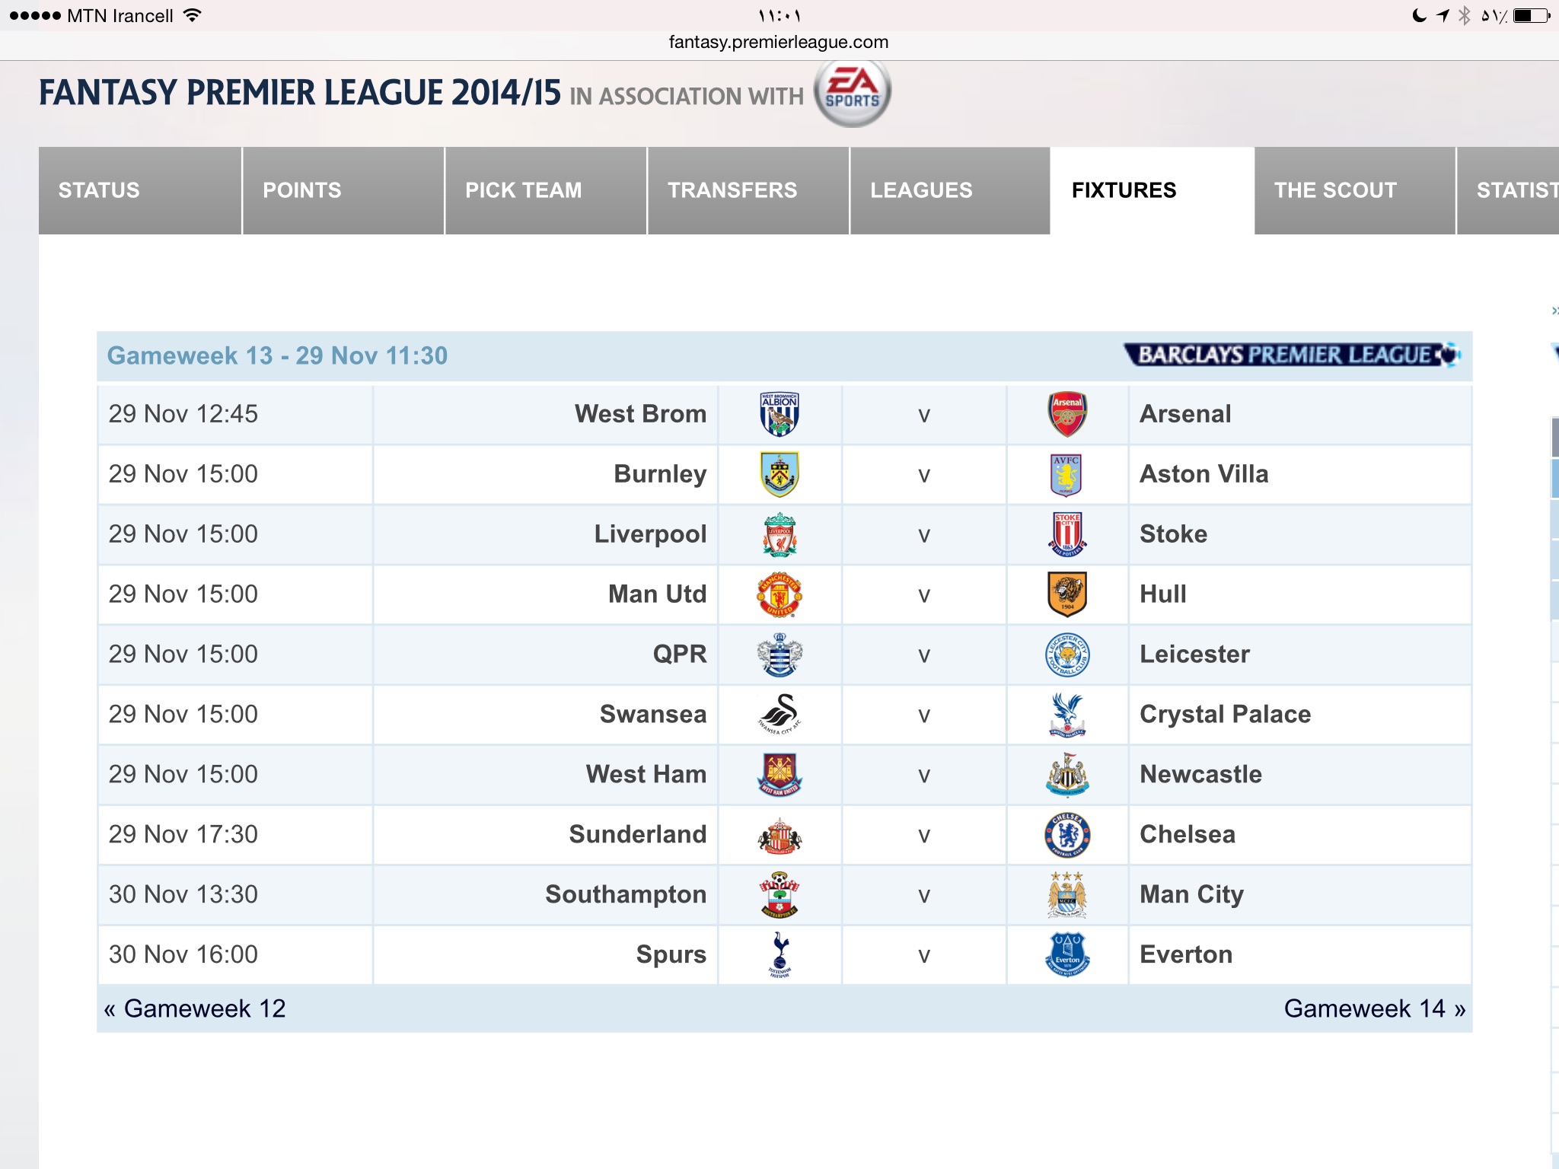This screenshot has height=1169, width=1559.
Task: Click the Manchester United crest
Action: [x=779, y=594]
